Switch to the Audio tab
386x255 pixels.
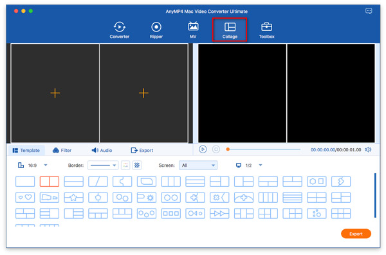point(102,150)
